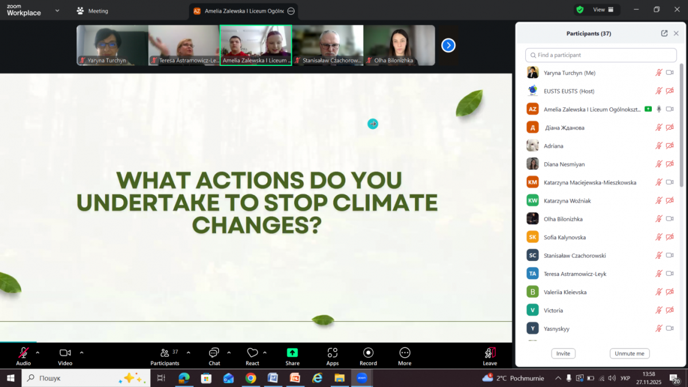Click the React heart icon
This screenshot has height=387, width=688.
pos(252,355)
